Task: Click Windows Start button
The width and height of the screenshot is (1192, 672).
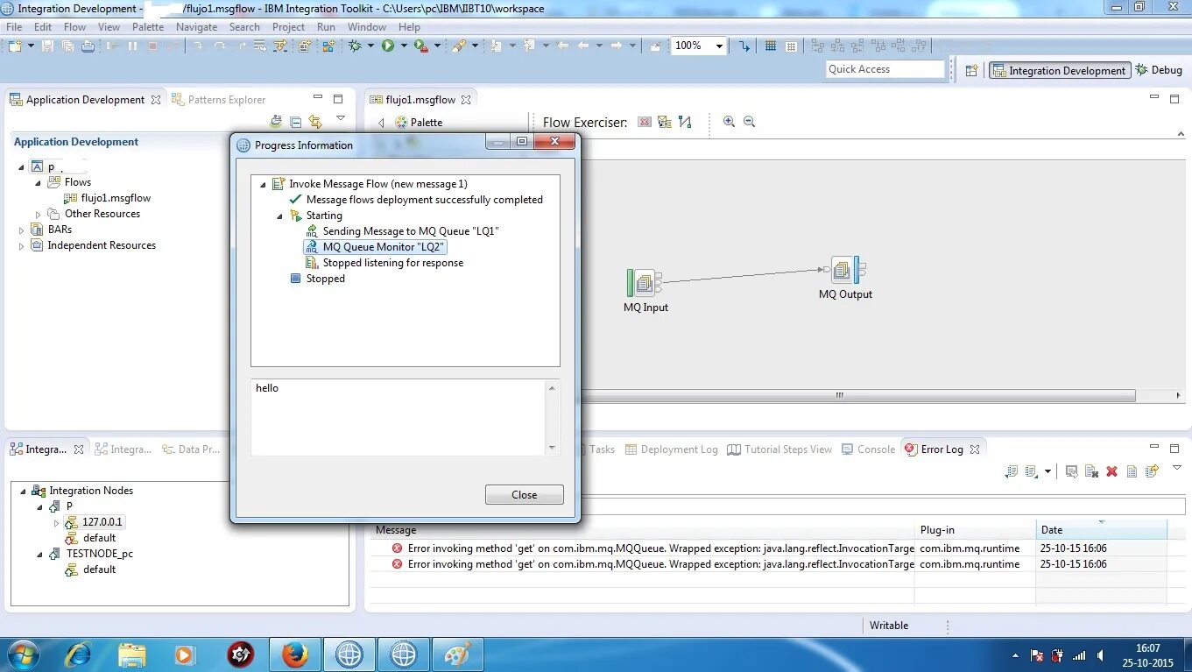Action: (x=23, y=654)
